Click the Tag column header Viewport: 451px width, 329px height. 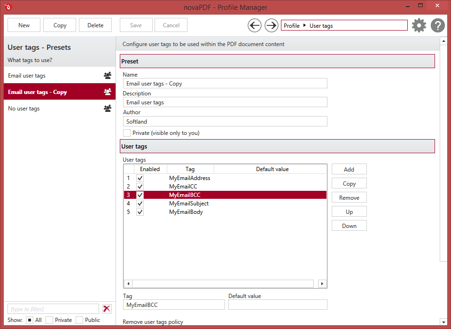[x=190, y=169]
